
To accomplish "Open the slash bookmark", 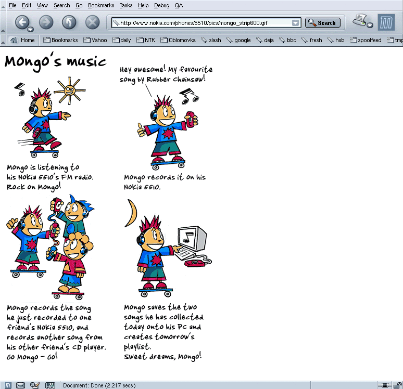I will tap(211, 40).
